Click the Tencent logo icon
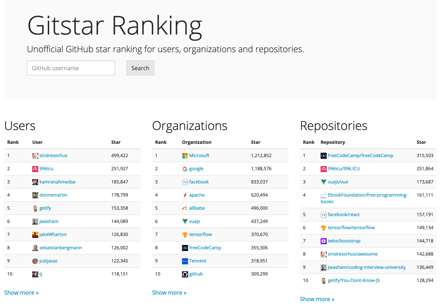The height and width of the screenshot is (307, 441). coord(185,261)
